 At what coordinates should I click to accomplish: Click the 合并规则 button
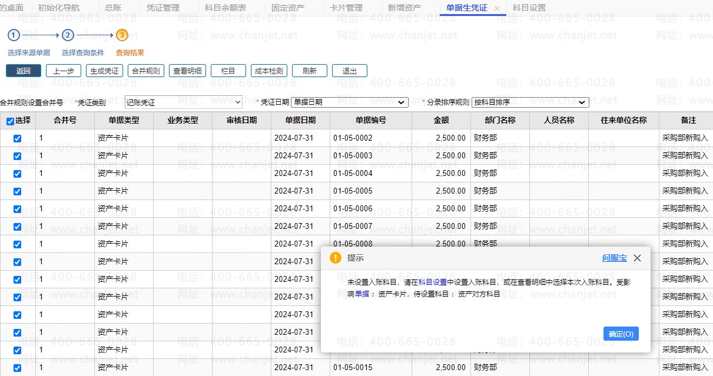[145, 71]
